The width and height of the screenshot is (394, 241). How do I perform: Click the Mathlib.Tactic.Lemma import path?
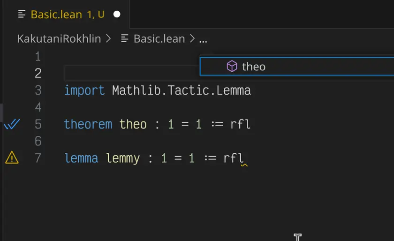point(182,90)
